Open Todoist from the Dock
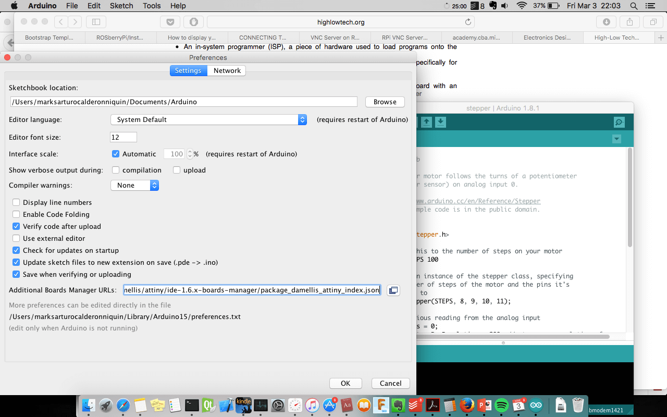 point(415,405)
